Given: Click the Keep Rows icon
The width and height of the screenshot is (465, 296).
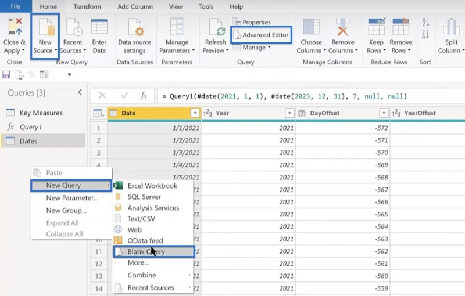Looking at the screenshot, I should (x=376, y=27).
